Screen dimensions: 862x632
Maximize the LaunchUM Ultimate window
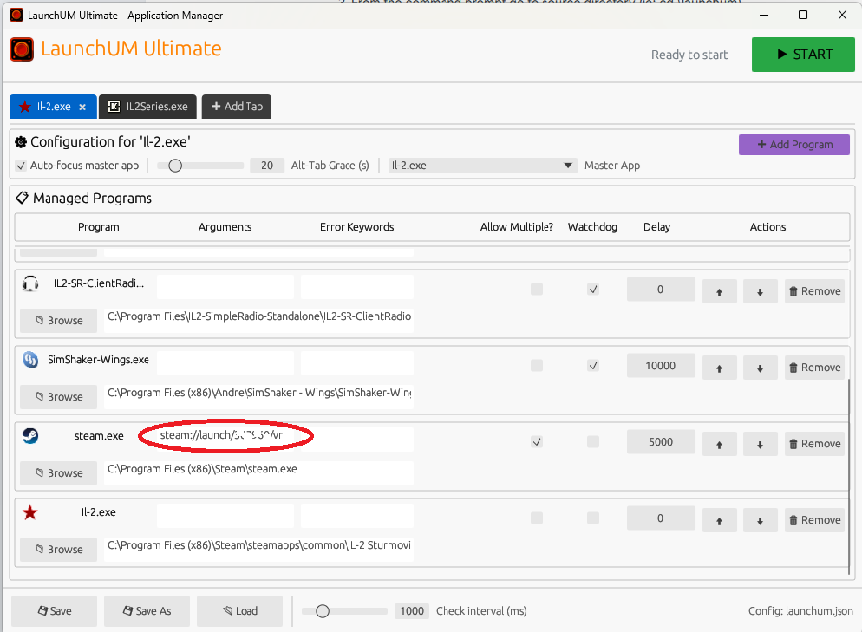pyautogui.click(x=803, y=15)
